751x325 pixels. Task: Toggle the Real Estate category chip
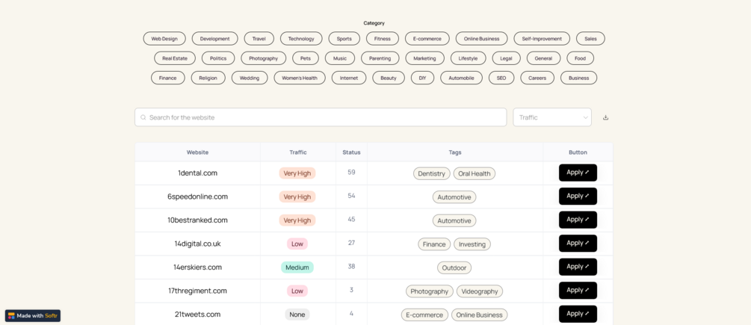175,58
